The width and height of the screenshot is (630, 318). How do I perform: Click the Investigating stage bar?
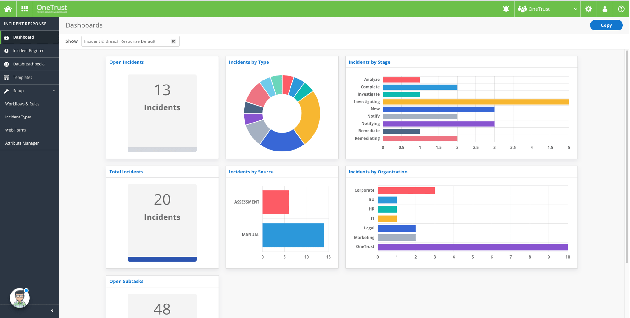(475, 102)
